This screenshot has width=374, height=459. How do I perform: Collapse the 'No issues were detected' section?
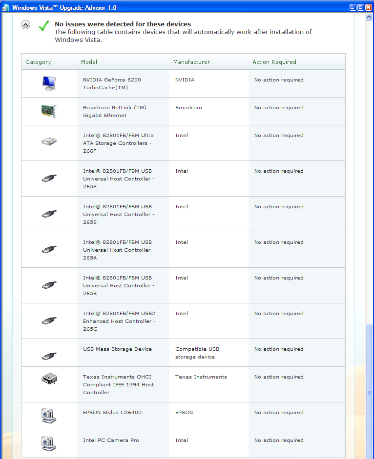point(25,25)
